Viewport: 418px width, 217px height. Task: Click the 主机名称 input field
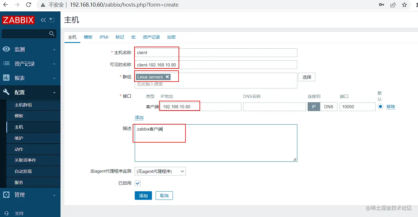tap(216, 53)
